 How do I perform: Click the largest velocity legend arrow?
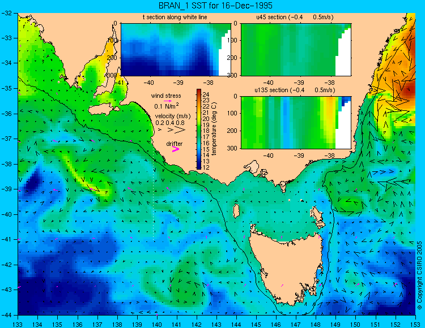[x=180, y=130]
